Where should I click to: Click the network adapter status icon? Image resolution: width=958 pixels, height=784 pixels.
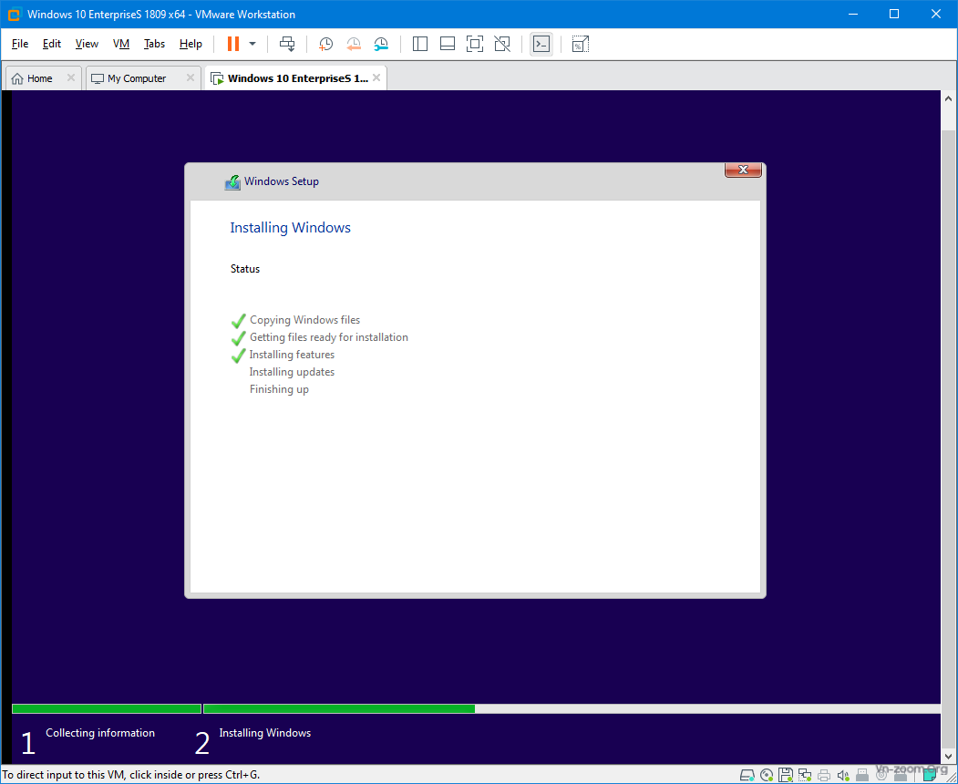tap(805, 775)
